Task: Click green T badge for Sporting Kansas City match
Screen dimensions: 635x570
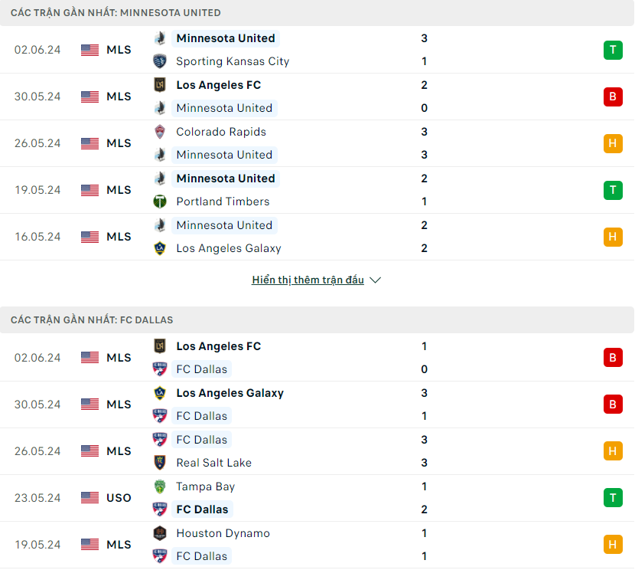Action: tap(613, 50)
